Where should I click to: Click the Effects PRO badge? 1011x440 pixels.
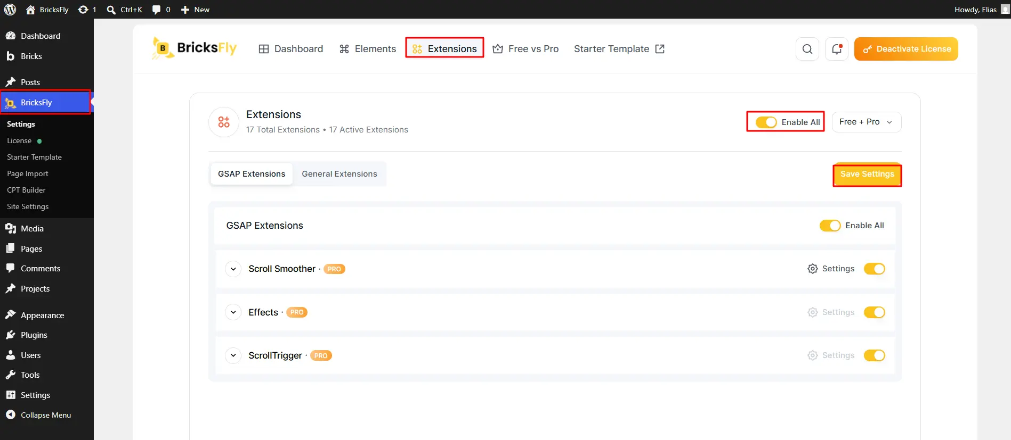pos(297,312)
